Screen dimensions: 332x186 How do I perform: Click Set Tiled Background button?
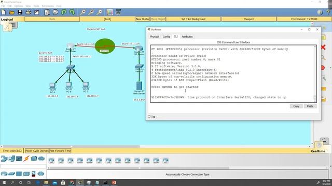click(193, 19)
